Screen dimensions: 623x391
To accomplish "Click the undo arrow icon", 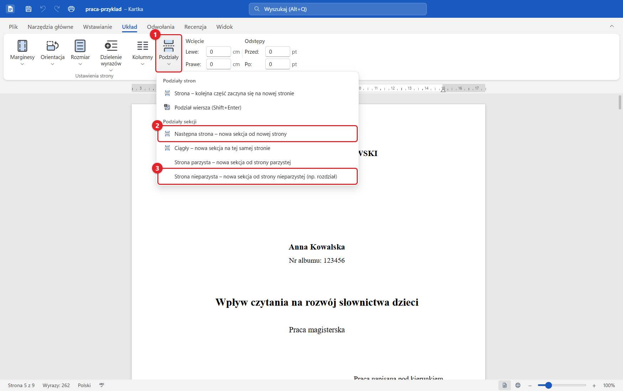I will (x=43, y=9).
